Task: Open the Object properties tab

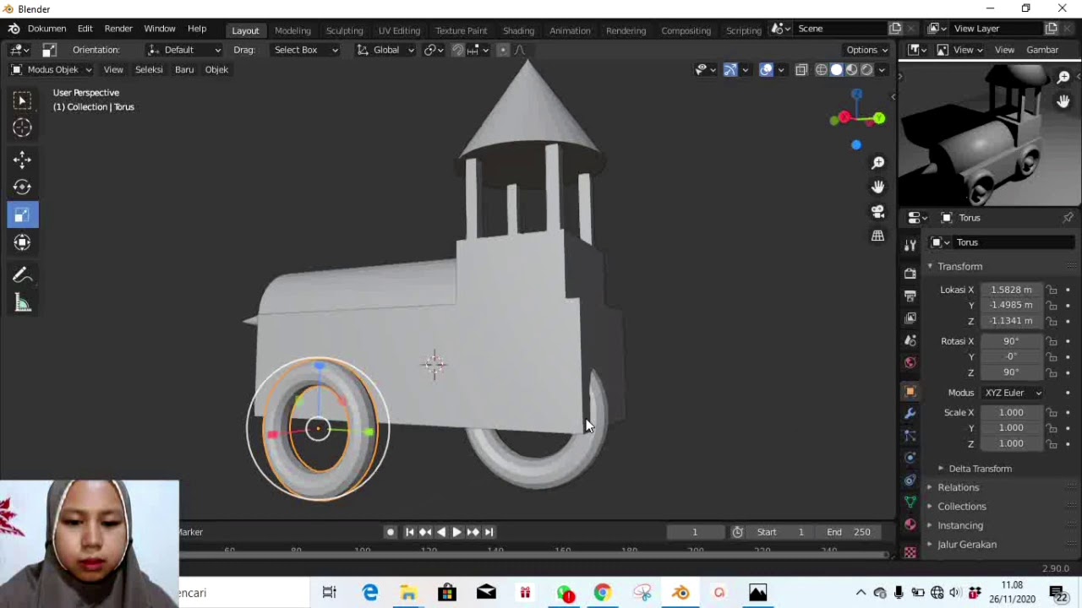Action: coord(910,391)
